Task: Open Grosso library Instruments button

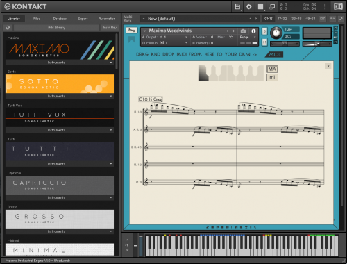Action: coord(57,231)
